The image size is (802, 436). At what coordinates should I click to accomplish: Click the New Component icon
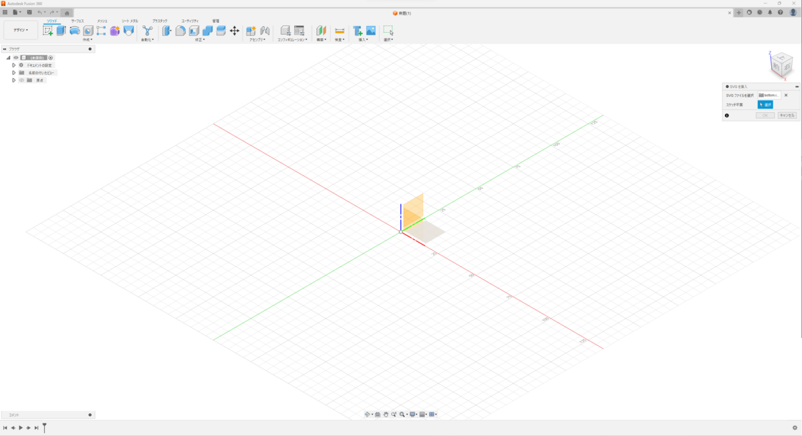[x=251, y=31]
